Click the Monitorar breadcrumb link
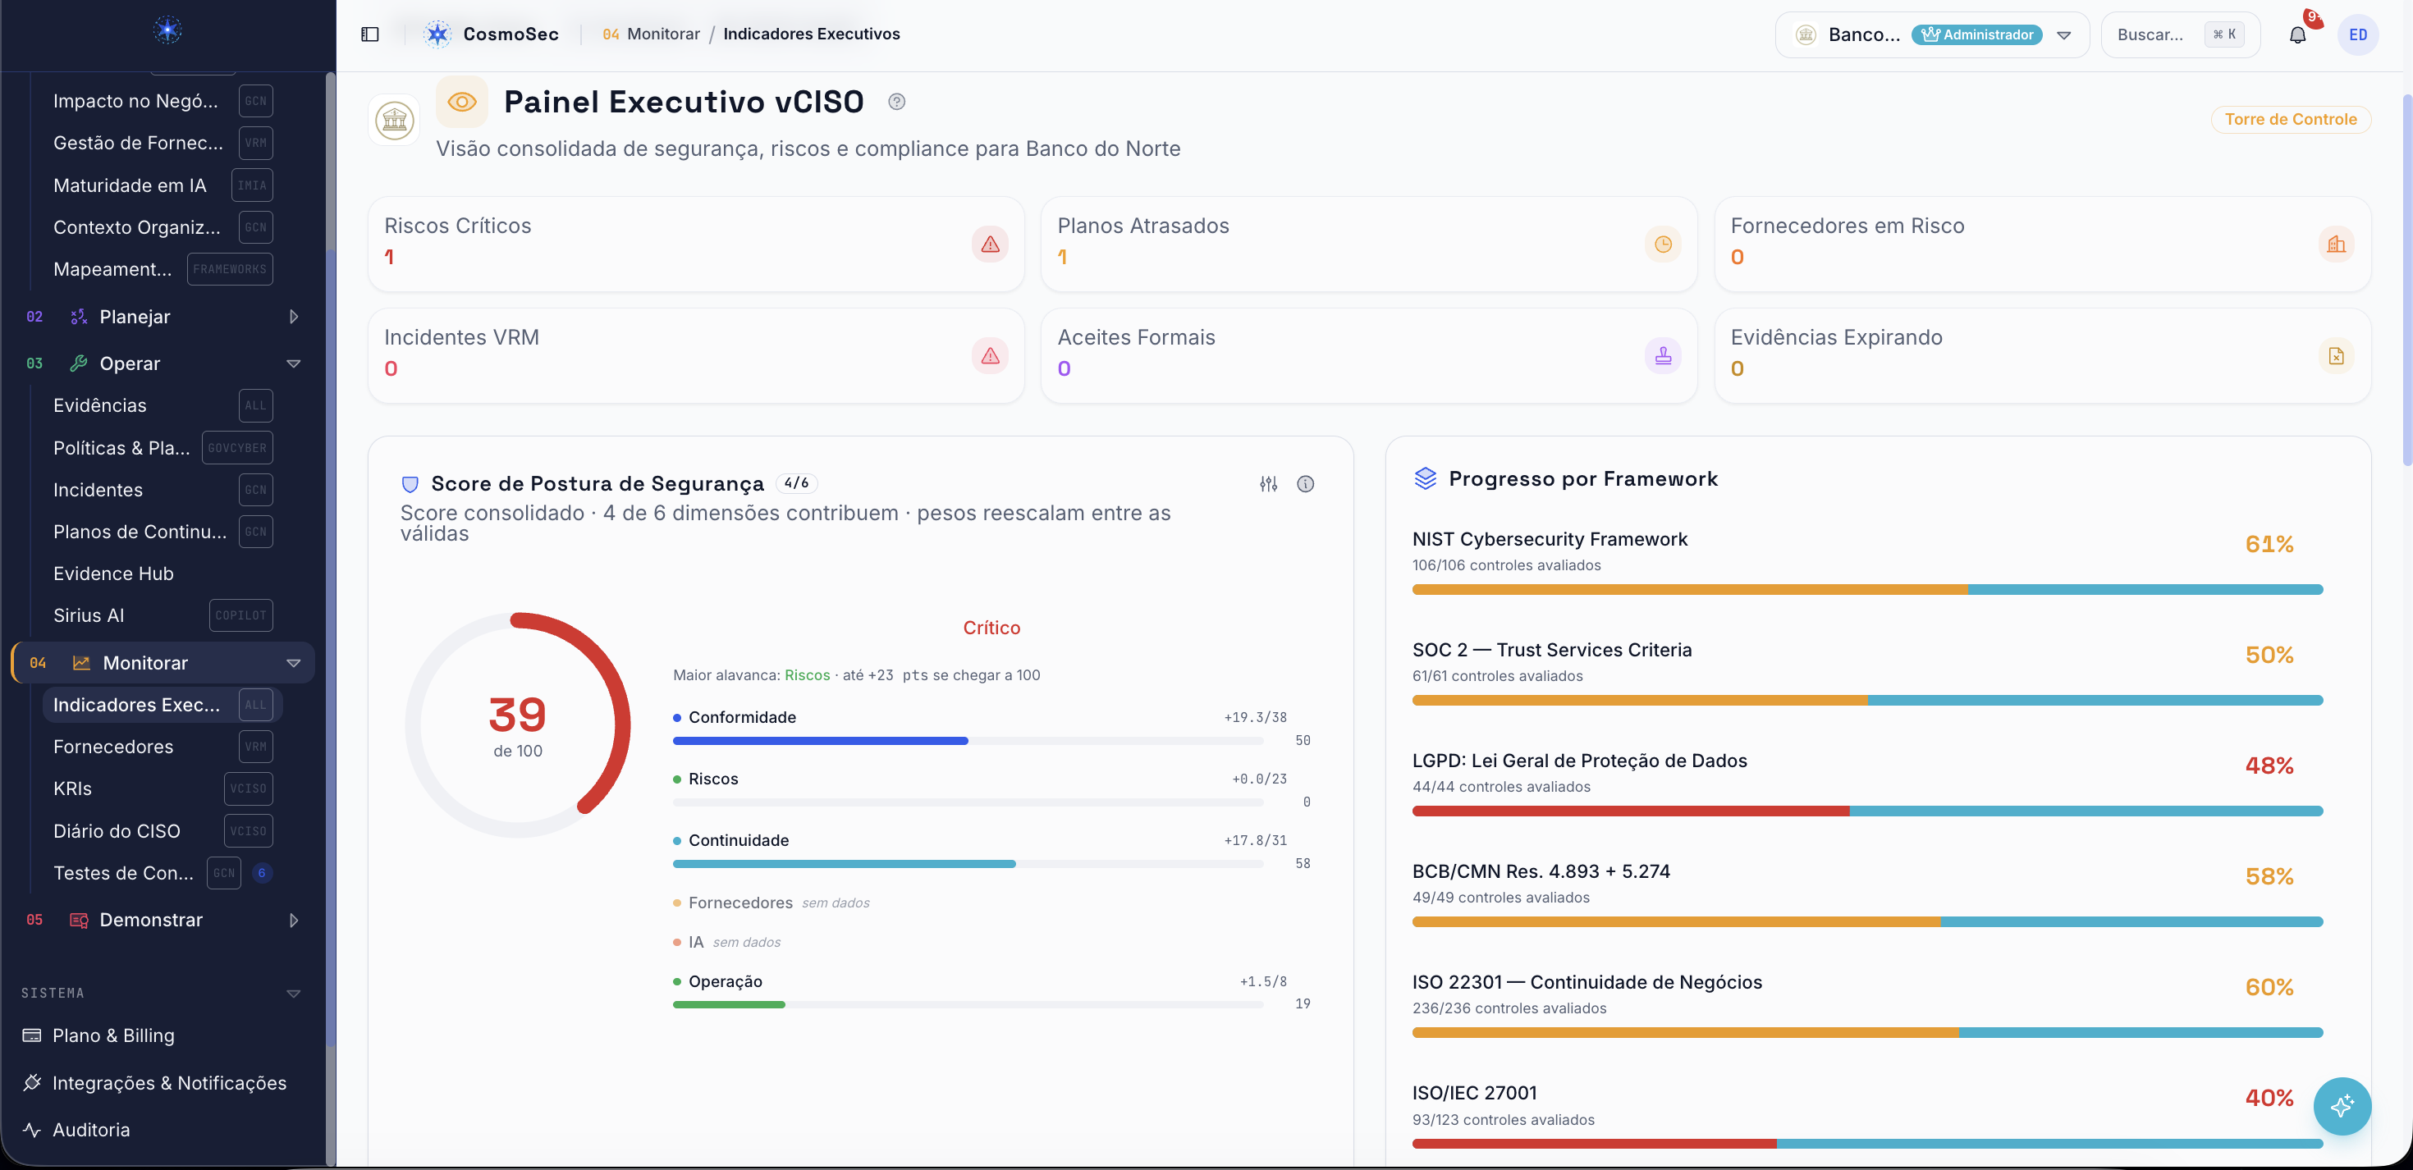 tap(663, 34)
